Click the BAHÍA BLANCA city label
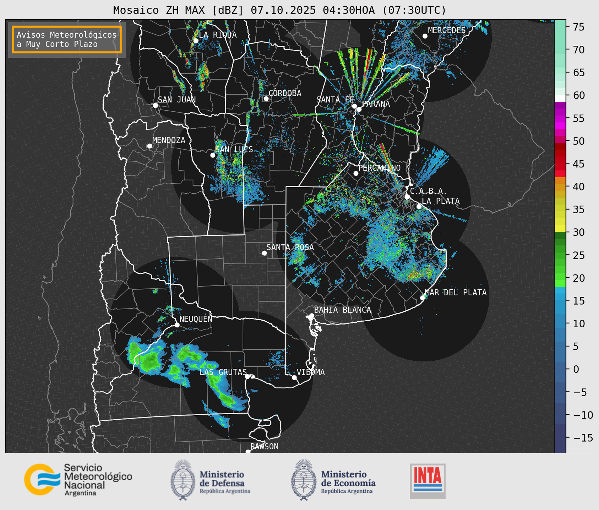The image size is (599, 510). (343, 310)
